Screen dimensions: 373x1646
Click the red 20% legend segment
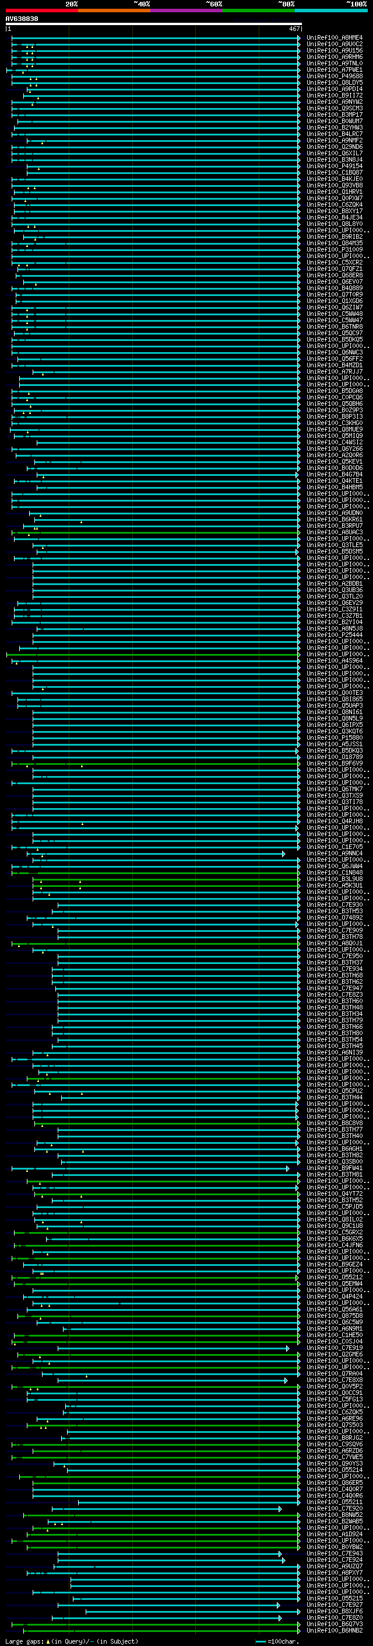(x=41, y=11)
